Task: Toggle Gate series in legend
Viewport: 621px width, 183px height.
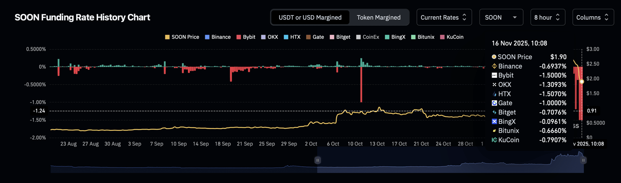Action: (315, 37)
